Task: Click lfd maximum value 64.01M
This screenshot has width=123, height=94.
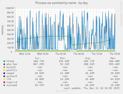Action: tap(115, 79)
